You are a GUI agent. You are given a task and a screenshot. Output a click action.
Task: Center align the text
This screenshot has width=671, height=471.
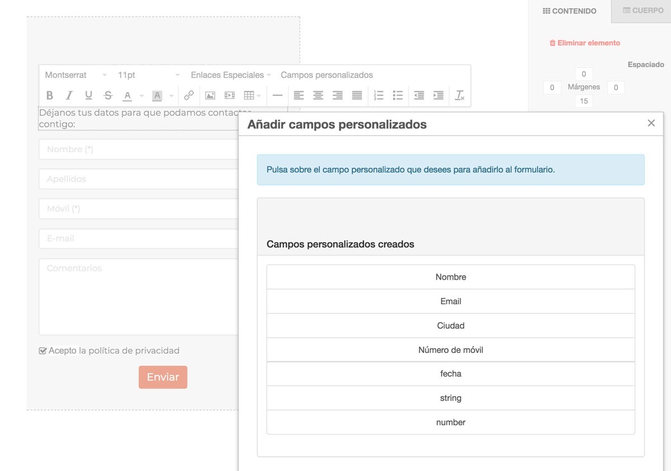318,96
